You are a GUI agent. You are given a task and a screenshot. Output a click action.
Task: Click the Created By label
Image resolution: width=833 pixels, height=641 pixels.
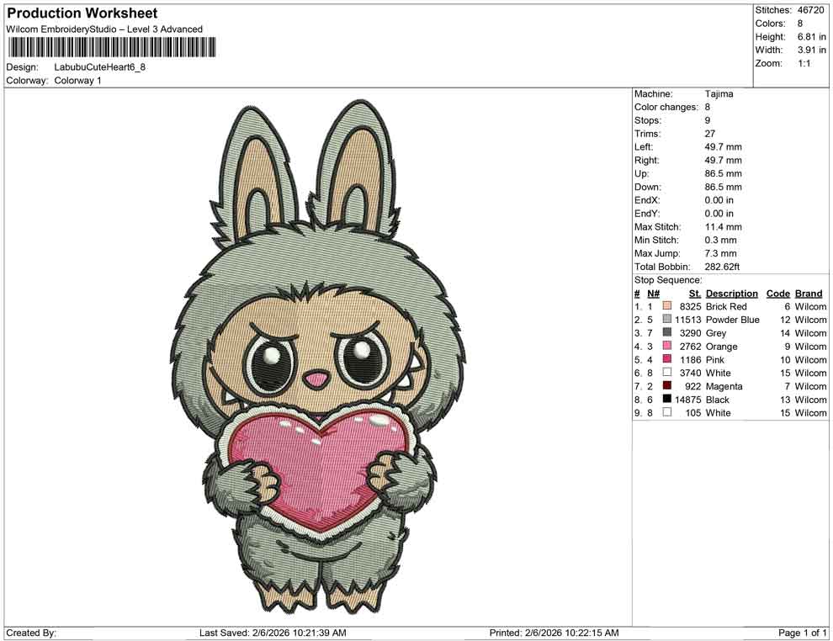31,633
